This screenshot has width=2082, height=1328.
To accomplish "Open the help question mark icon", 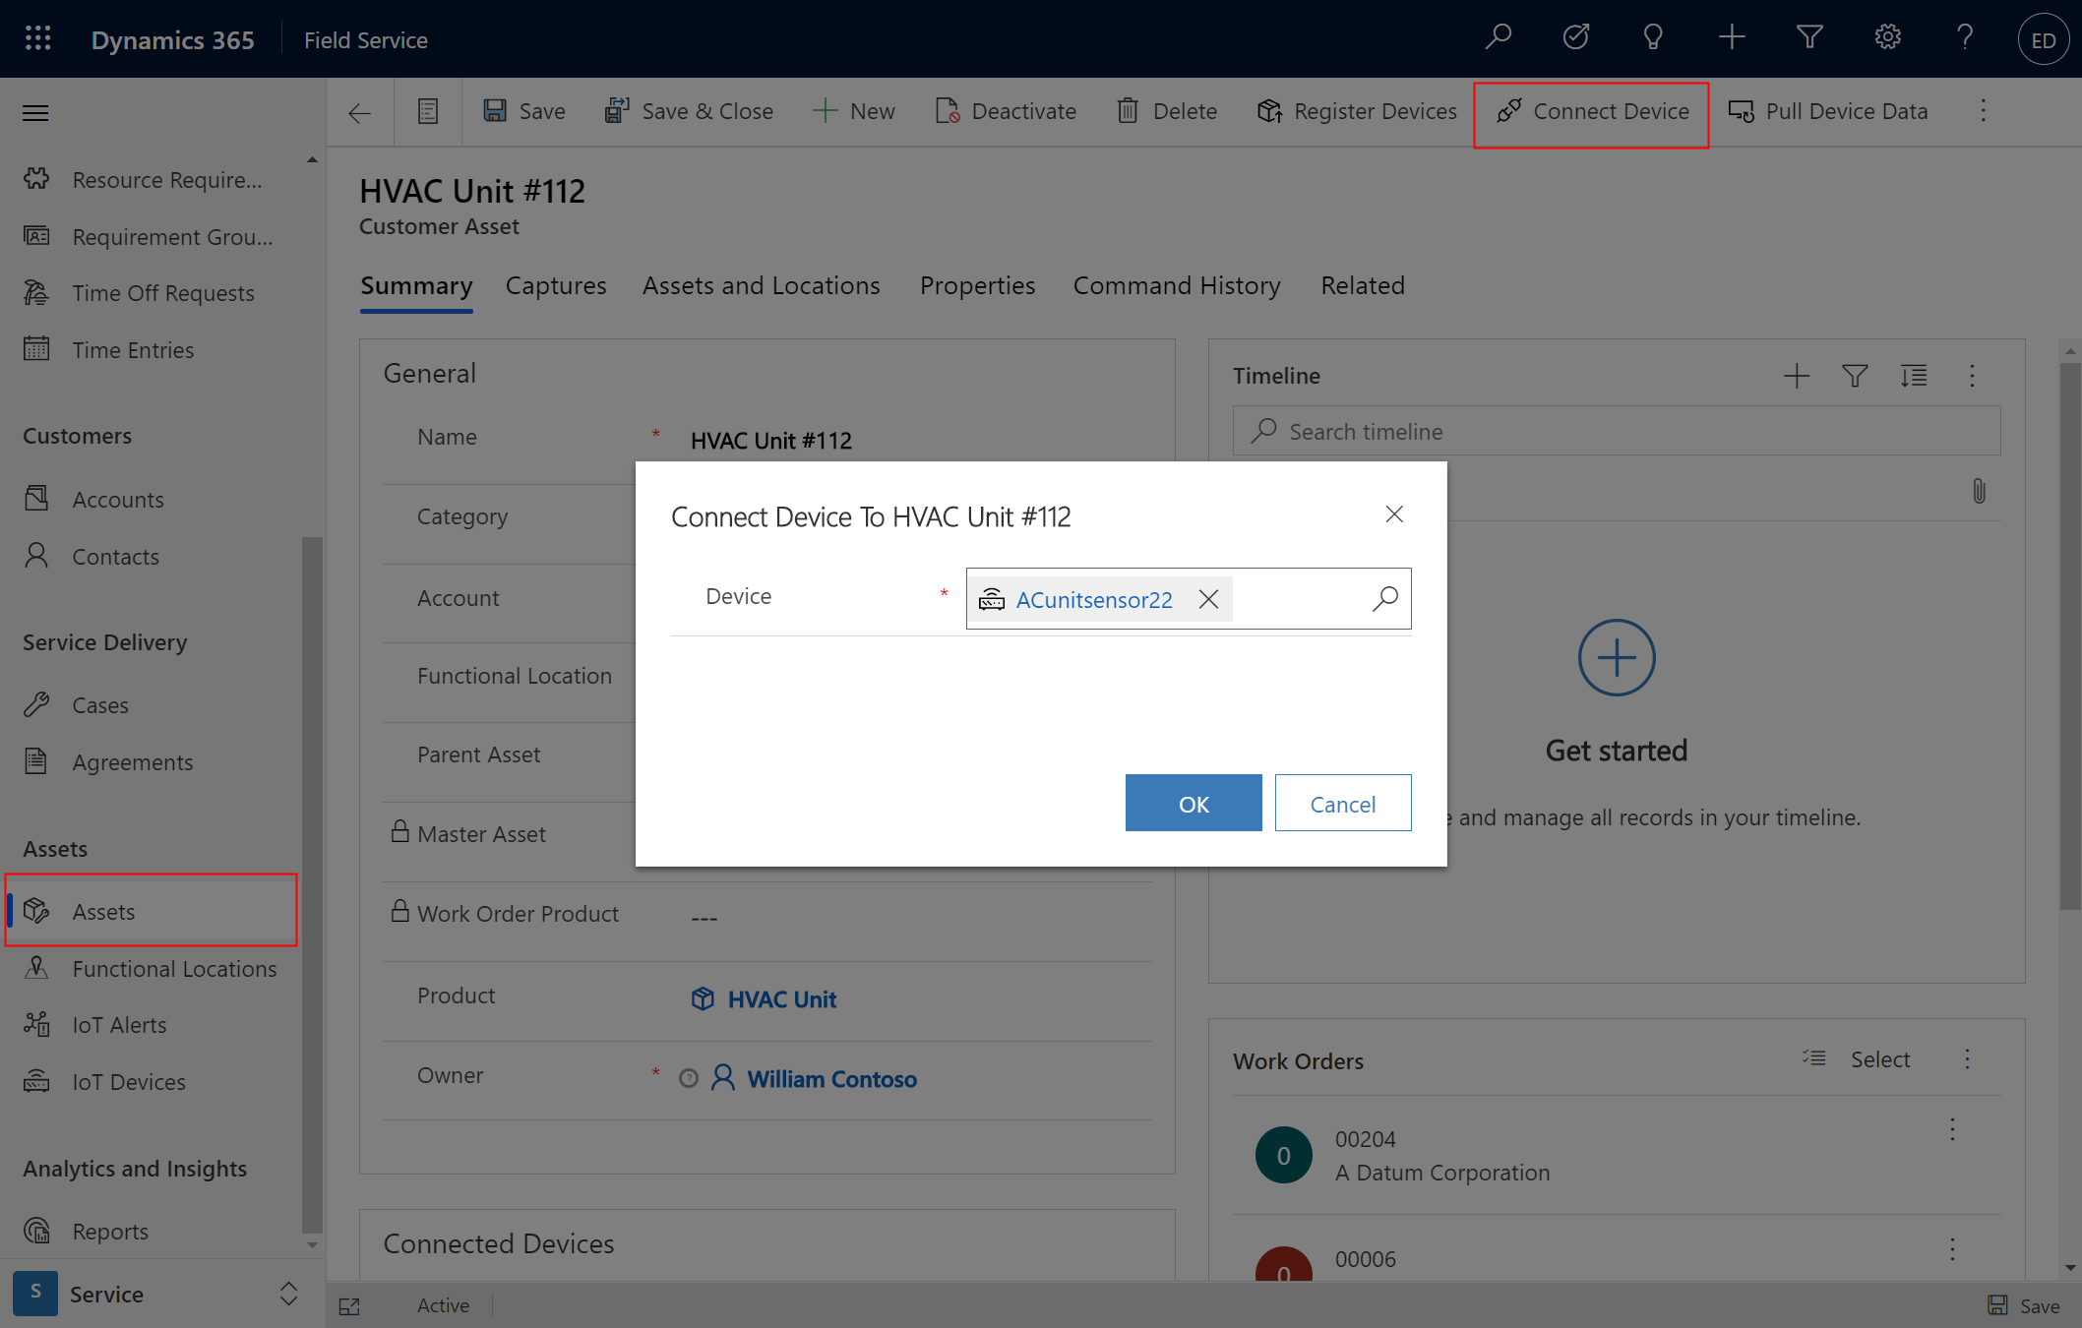I will tap(1965, 38).
